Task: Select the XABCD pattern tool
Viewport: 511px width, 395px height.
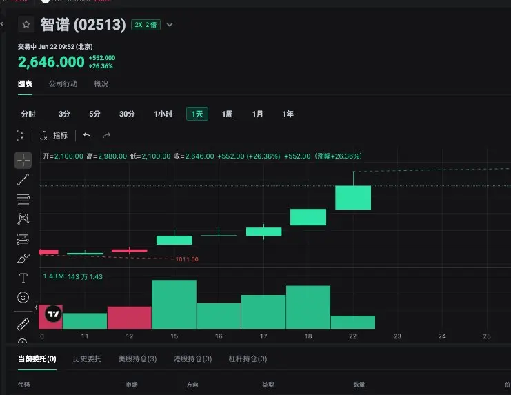Action: [x=23, y=219]
